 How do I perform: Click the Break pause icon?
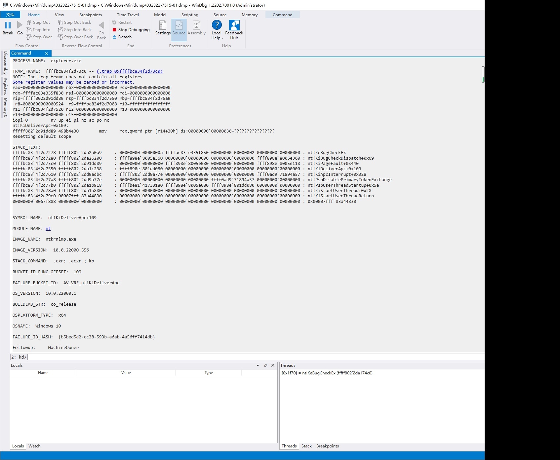coord(8,25)
